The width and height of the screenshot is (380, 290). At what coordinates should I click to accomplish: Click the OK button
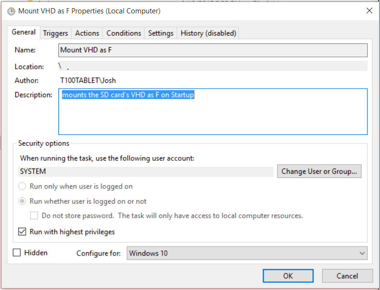(288, 276)
